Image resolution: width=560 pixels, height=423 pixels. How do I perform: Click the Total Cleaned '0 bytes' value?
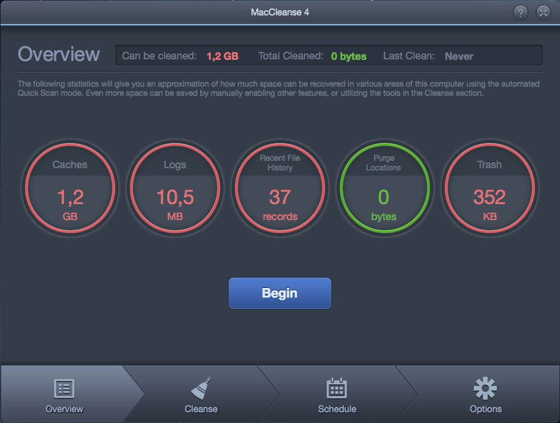pos(348,56)
